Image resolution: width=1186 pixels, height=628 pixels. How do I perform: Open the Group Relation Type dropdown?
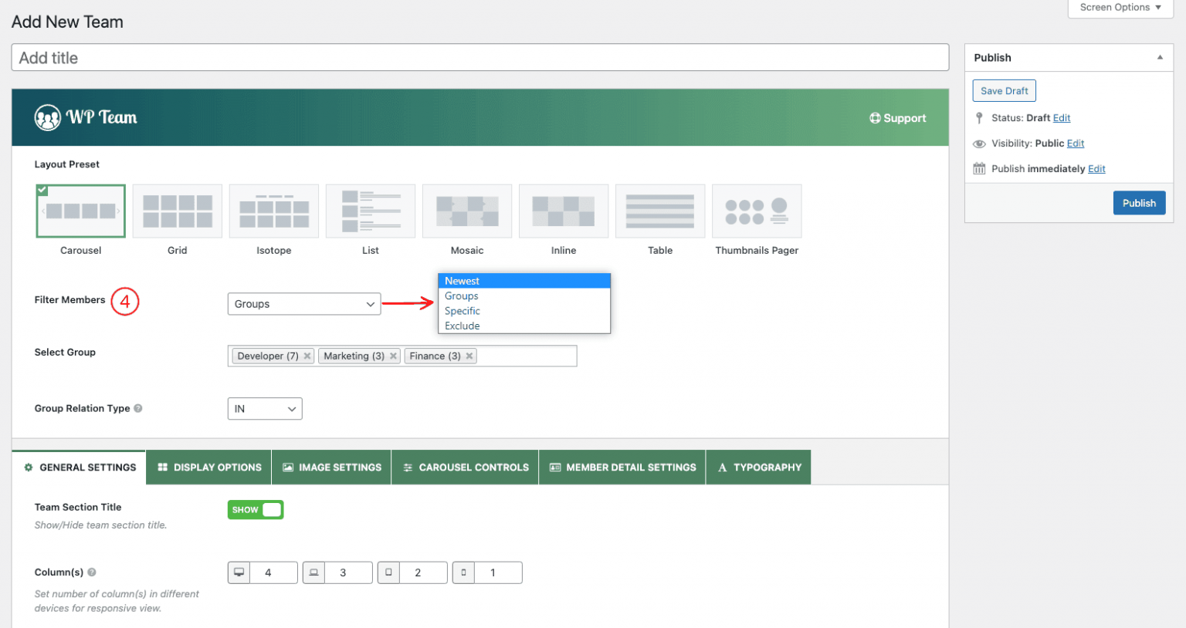[264, 408]
